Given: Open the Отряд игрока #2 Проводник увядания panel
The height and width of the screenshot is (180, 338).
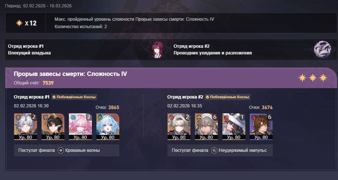Looking at the screenshot, I should pos(254,50).
